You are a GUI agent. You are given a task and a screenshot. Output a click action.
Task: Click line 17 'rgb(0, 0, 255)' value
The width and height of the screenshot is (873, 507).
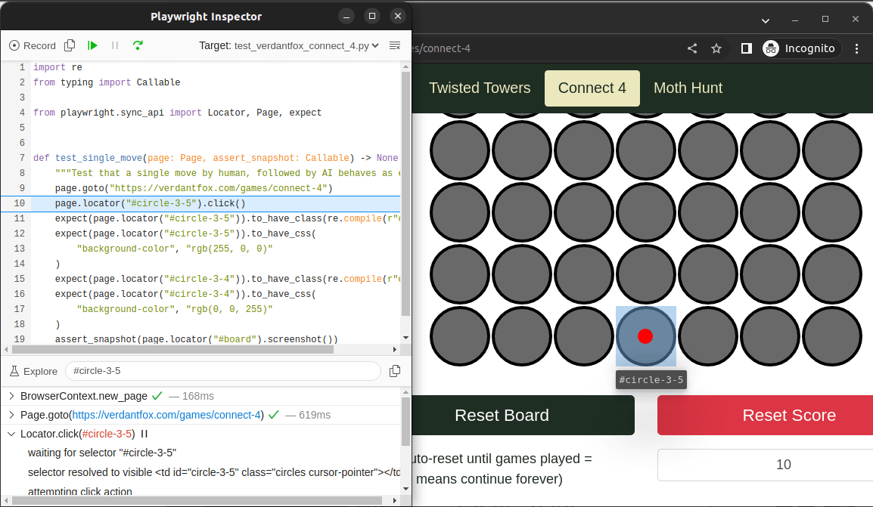click(x=229, y=309)
